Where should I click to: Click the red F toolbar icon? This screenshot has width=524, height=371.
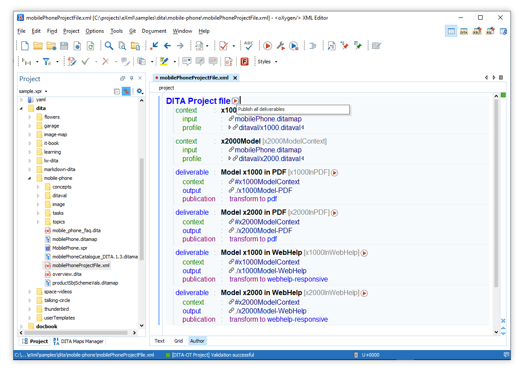245,62
